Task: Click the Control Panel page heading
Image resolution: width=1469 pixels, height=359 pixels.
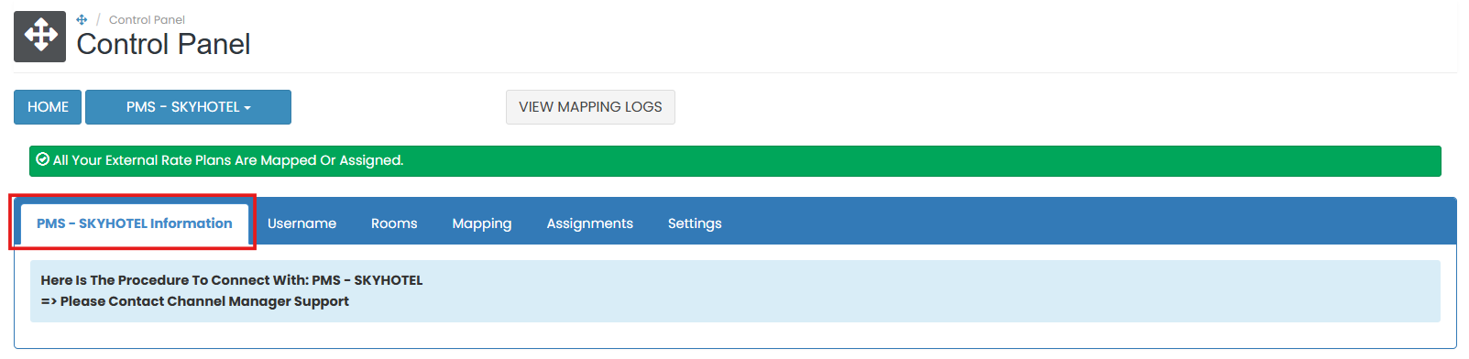Action: click(x=163, y=44)
